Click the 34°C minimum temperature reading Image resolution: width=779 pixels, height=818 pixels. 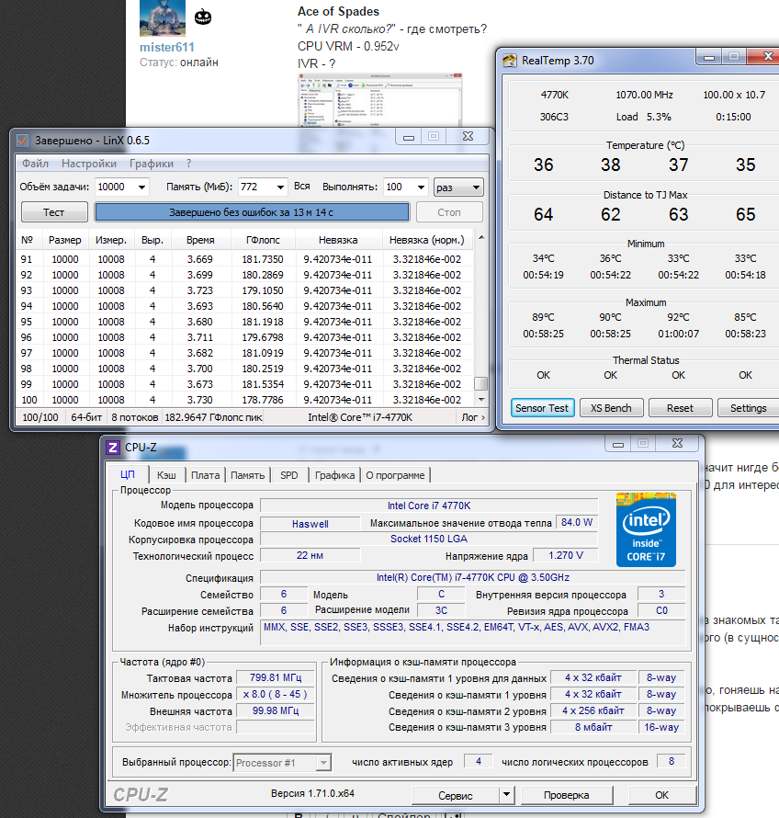[543, 259]
